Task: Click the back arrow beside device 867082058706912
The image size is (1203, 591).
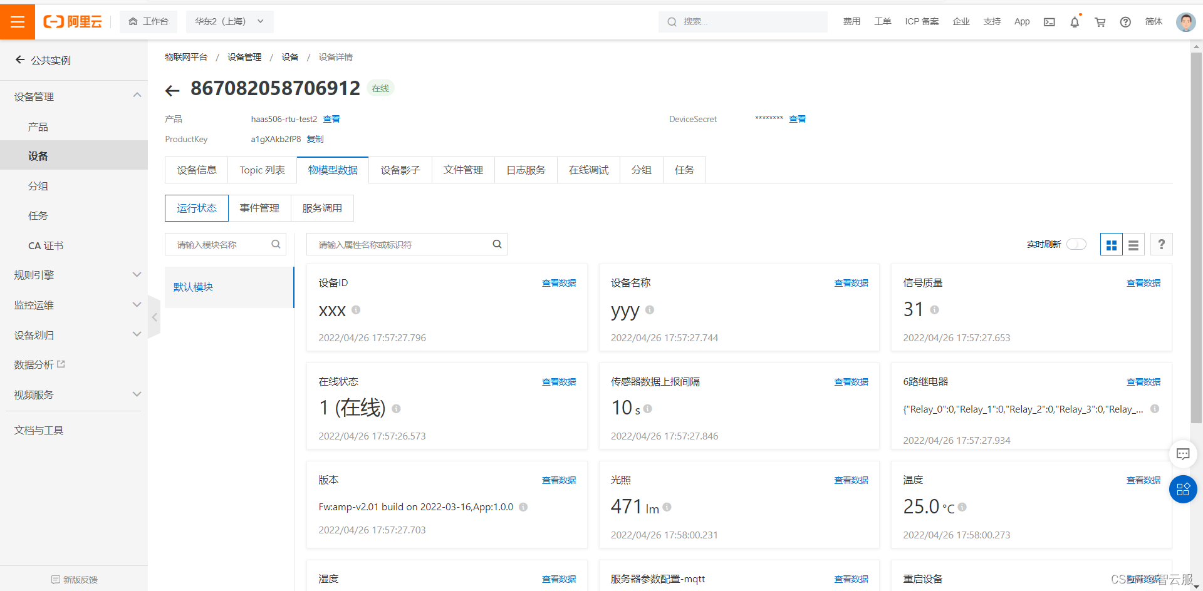Action: click(x=172, y=90)
